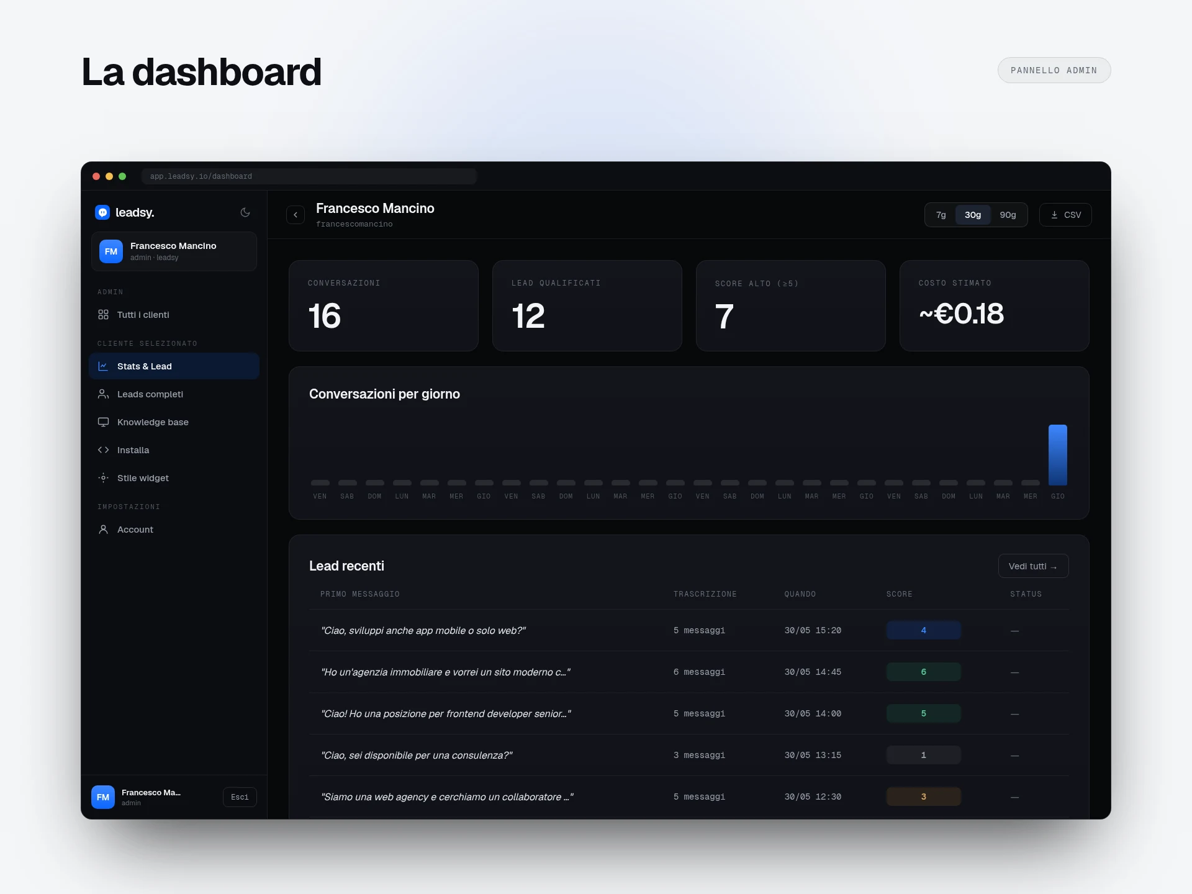Click the PANNELLO ADMIN badge

1054,70
